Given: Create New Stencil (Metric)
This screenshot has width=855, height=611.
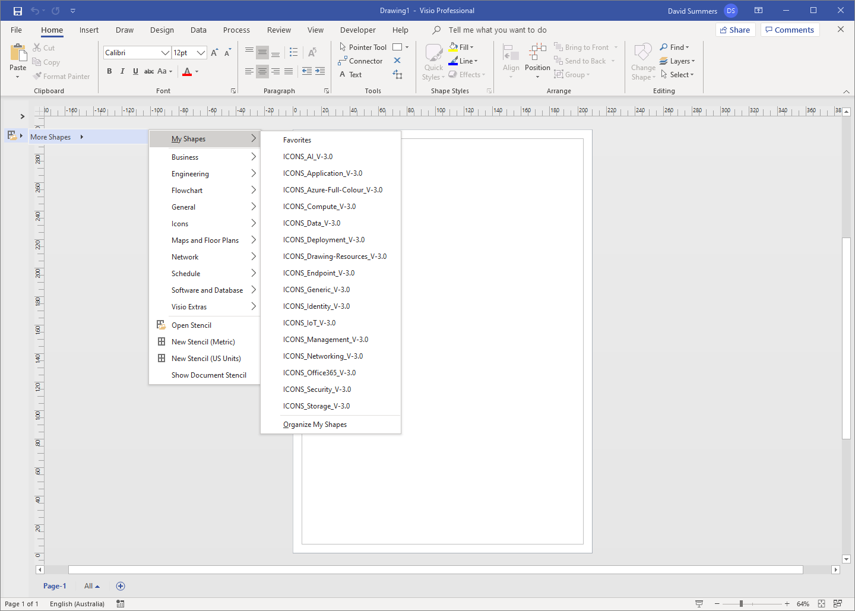Looking at the screenshot, I should click(205, 342).
